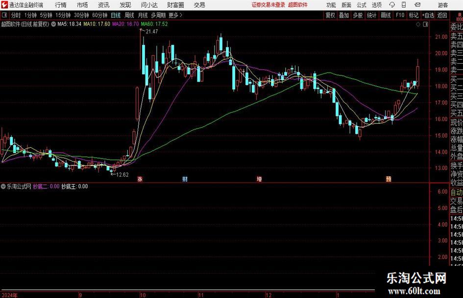
Task: Click the 增 event marker under the chart
Action: point(259,179)
